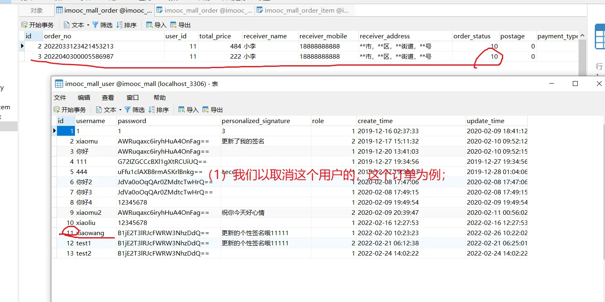605x302 pixels.
Task: Select order number 2022040300005586987
Action: [x=103, y=57]
